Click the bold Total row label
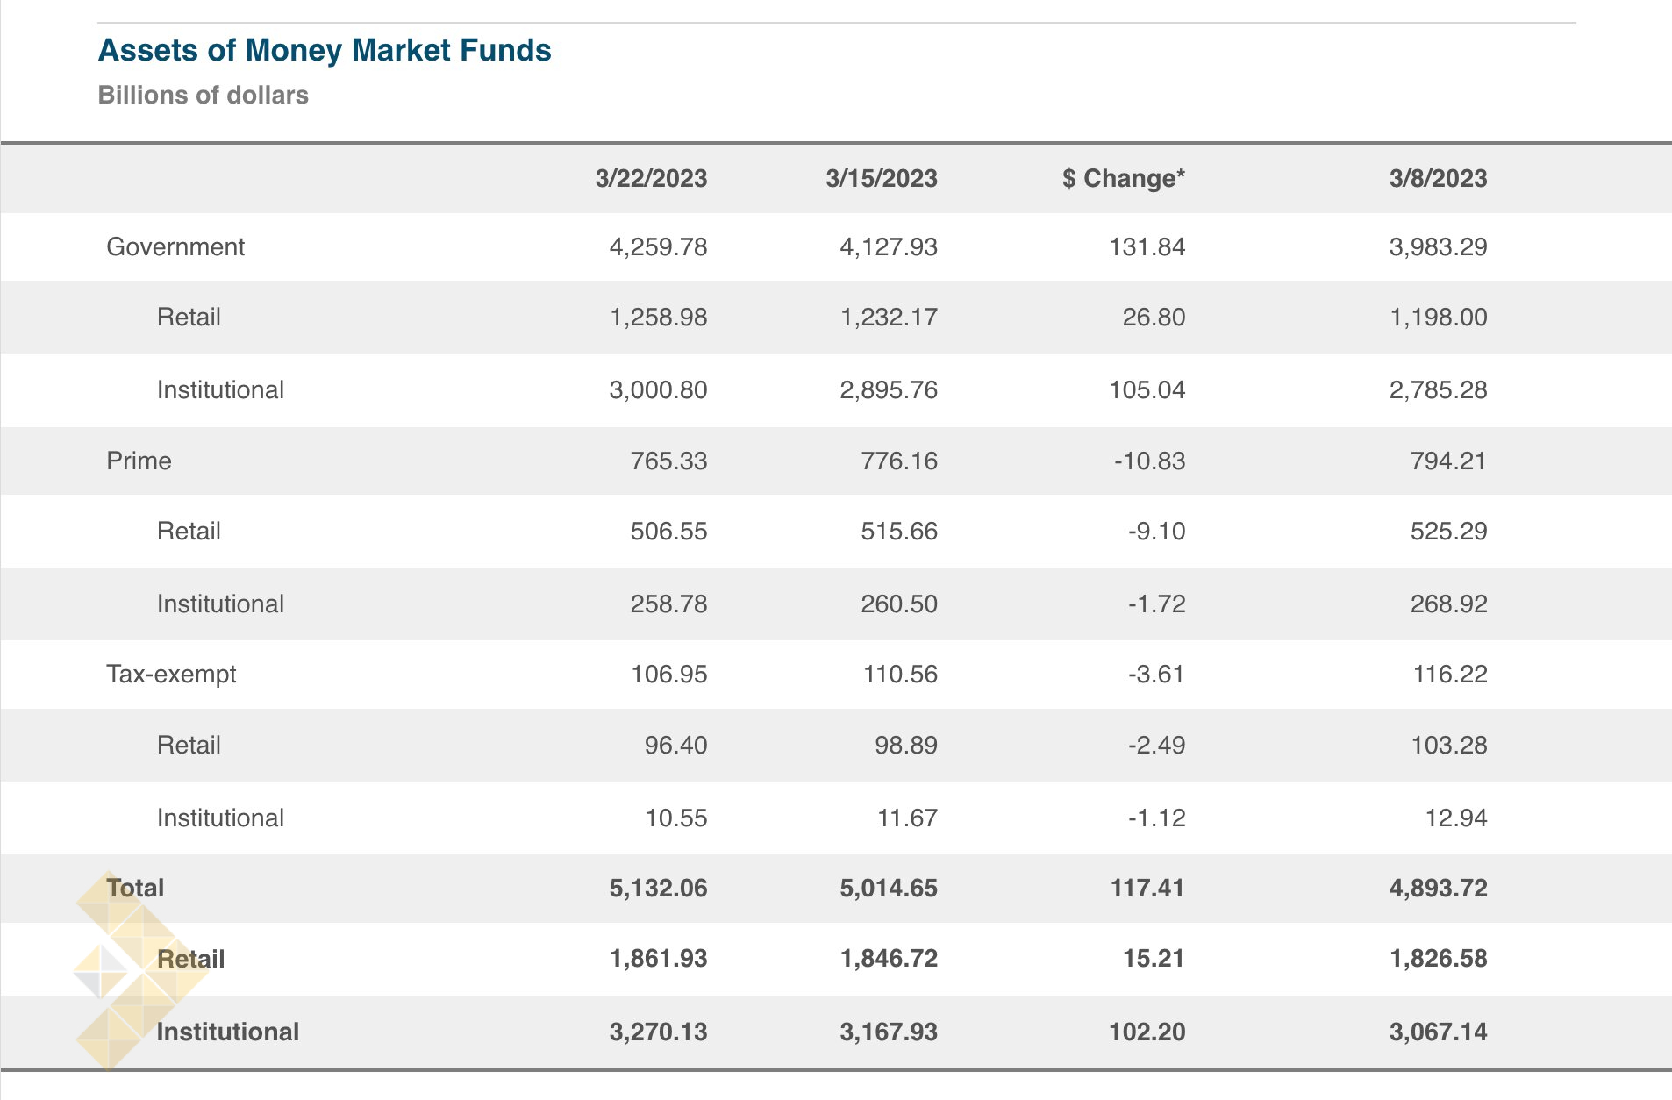This screenshot has height=1100, width=1672. [136, 888]
